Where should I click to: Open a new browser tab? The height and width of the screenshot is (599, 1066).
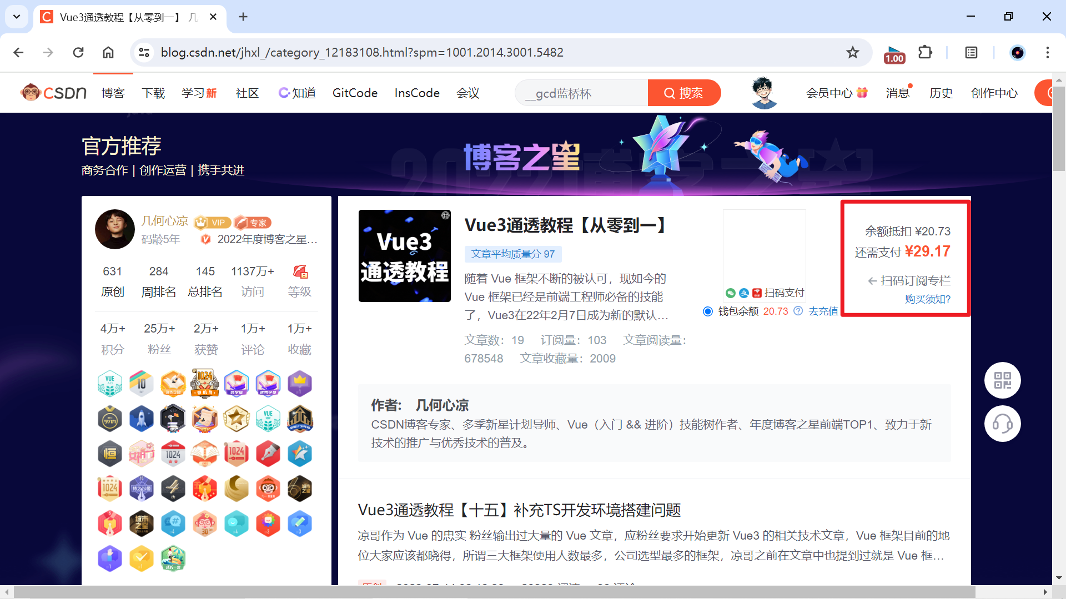click(243, 17)
